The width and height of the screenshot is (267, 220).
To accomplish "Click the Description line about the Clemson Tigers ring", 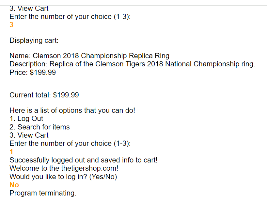I will [132, 64].
